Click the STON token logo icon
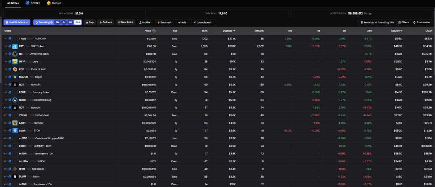This screenshot has height=187, width=435. tap(15, 130)
